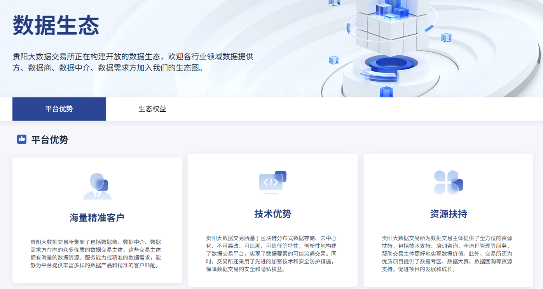
Task: Click the blue cube at the banner bottom
Action: coord(386,92)
